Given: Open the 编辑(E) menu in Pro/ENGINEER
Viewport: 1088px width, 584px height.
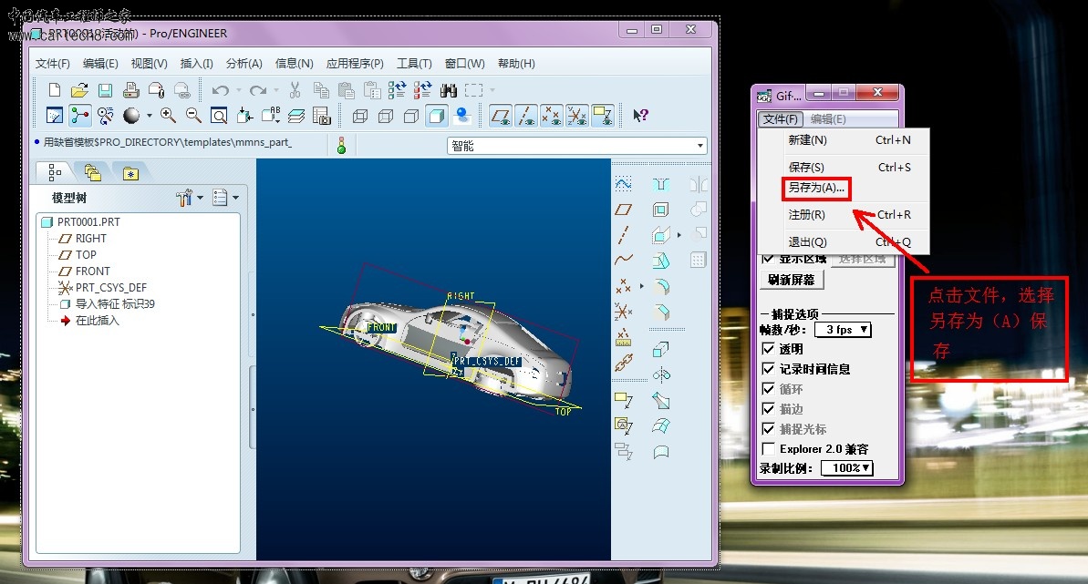Looking at the screenshot, I should coord(100,63).
